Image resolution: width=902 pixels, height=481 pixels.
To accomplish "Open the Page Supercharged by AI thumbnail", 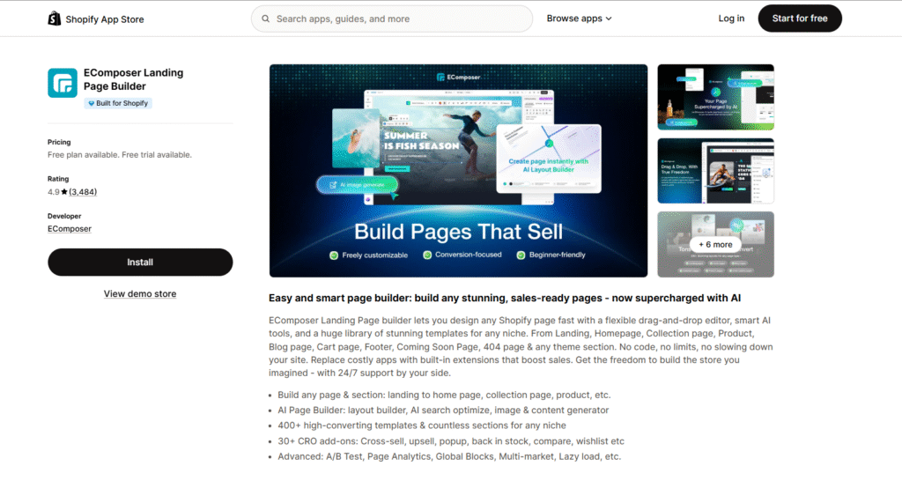I will tap(715, 97).
